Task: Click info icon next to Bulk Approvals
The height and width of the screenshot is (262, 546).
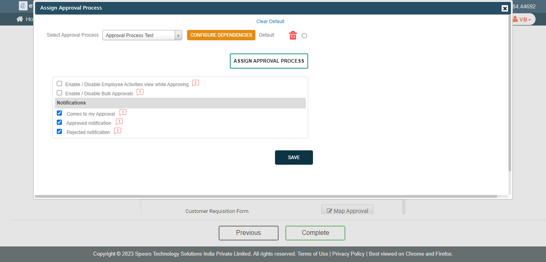Action: pos(140,93)
